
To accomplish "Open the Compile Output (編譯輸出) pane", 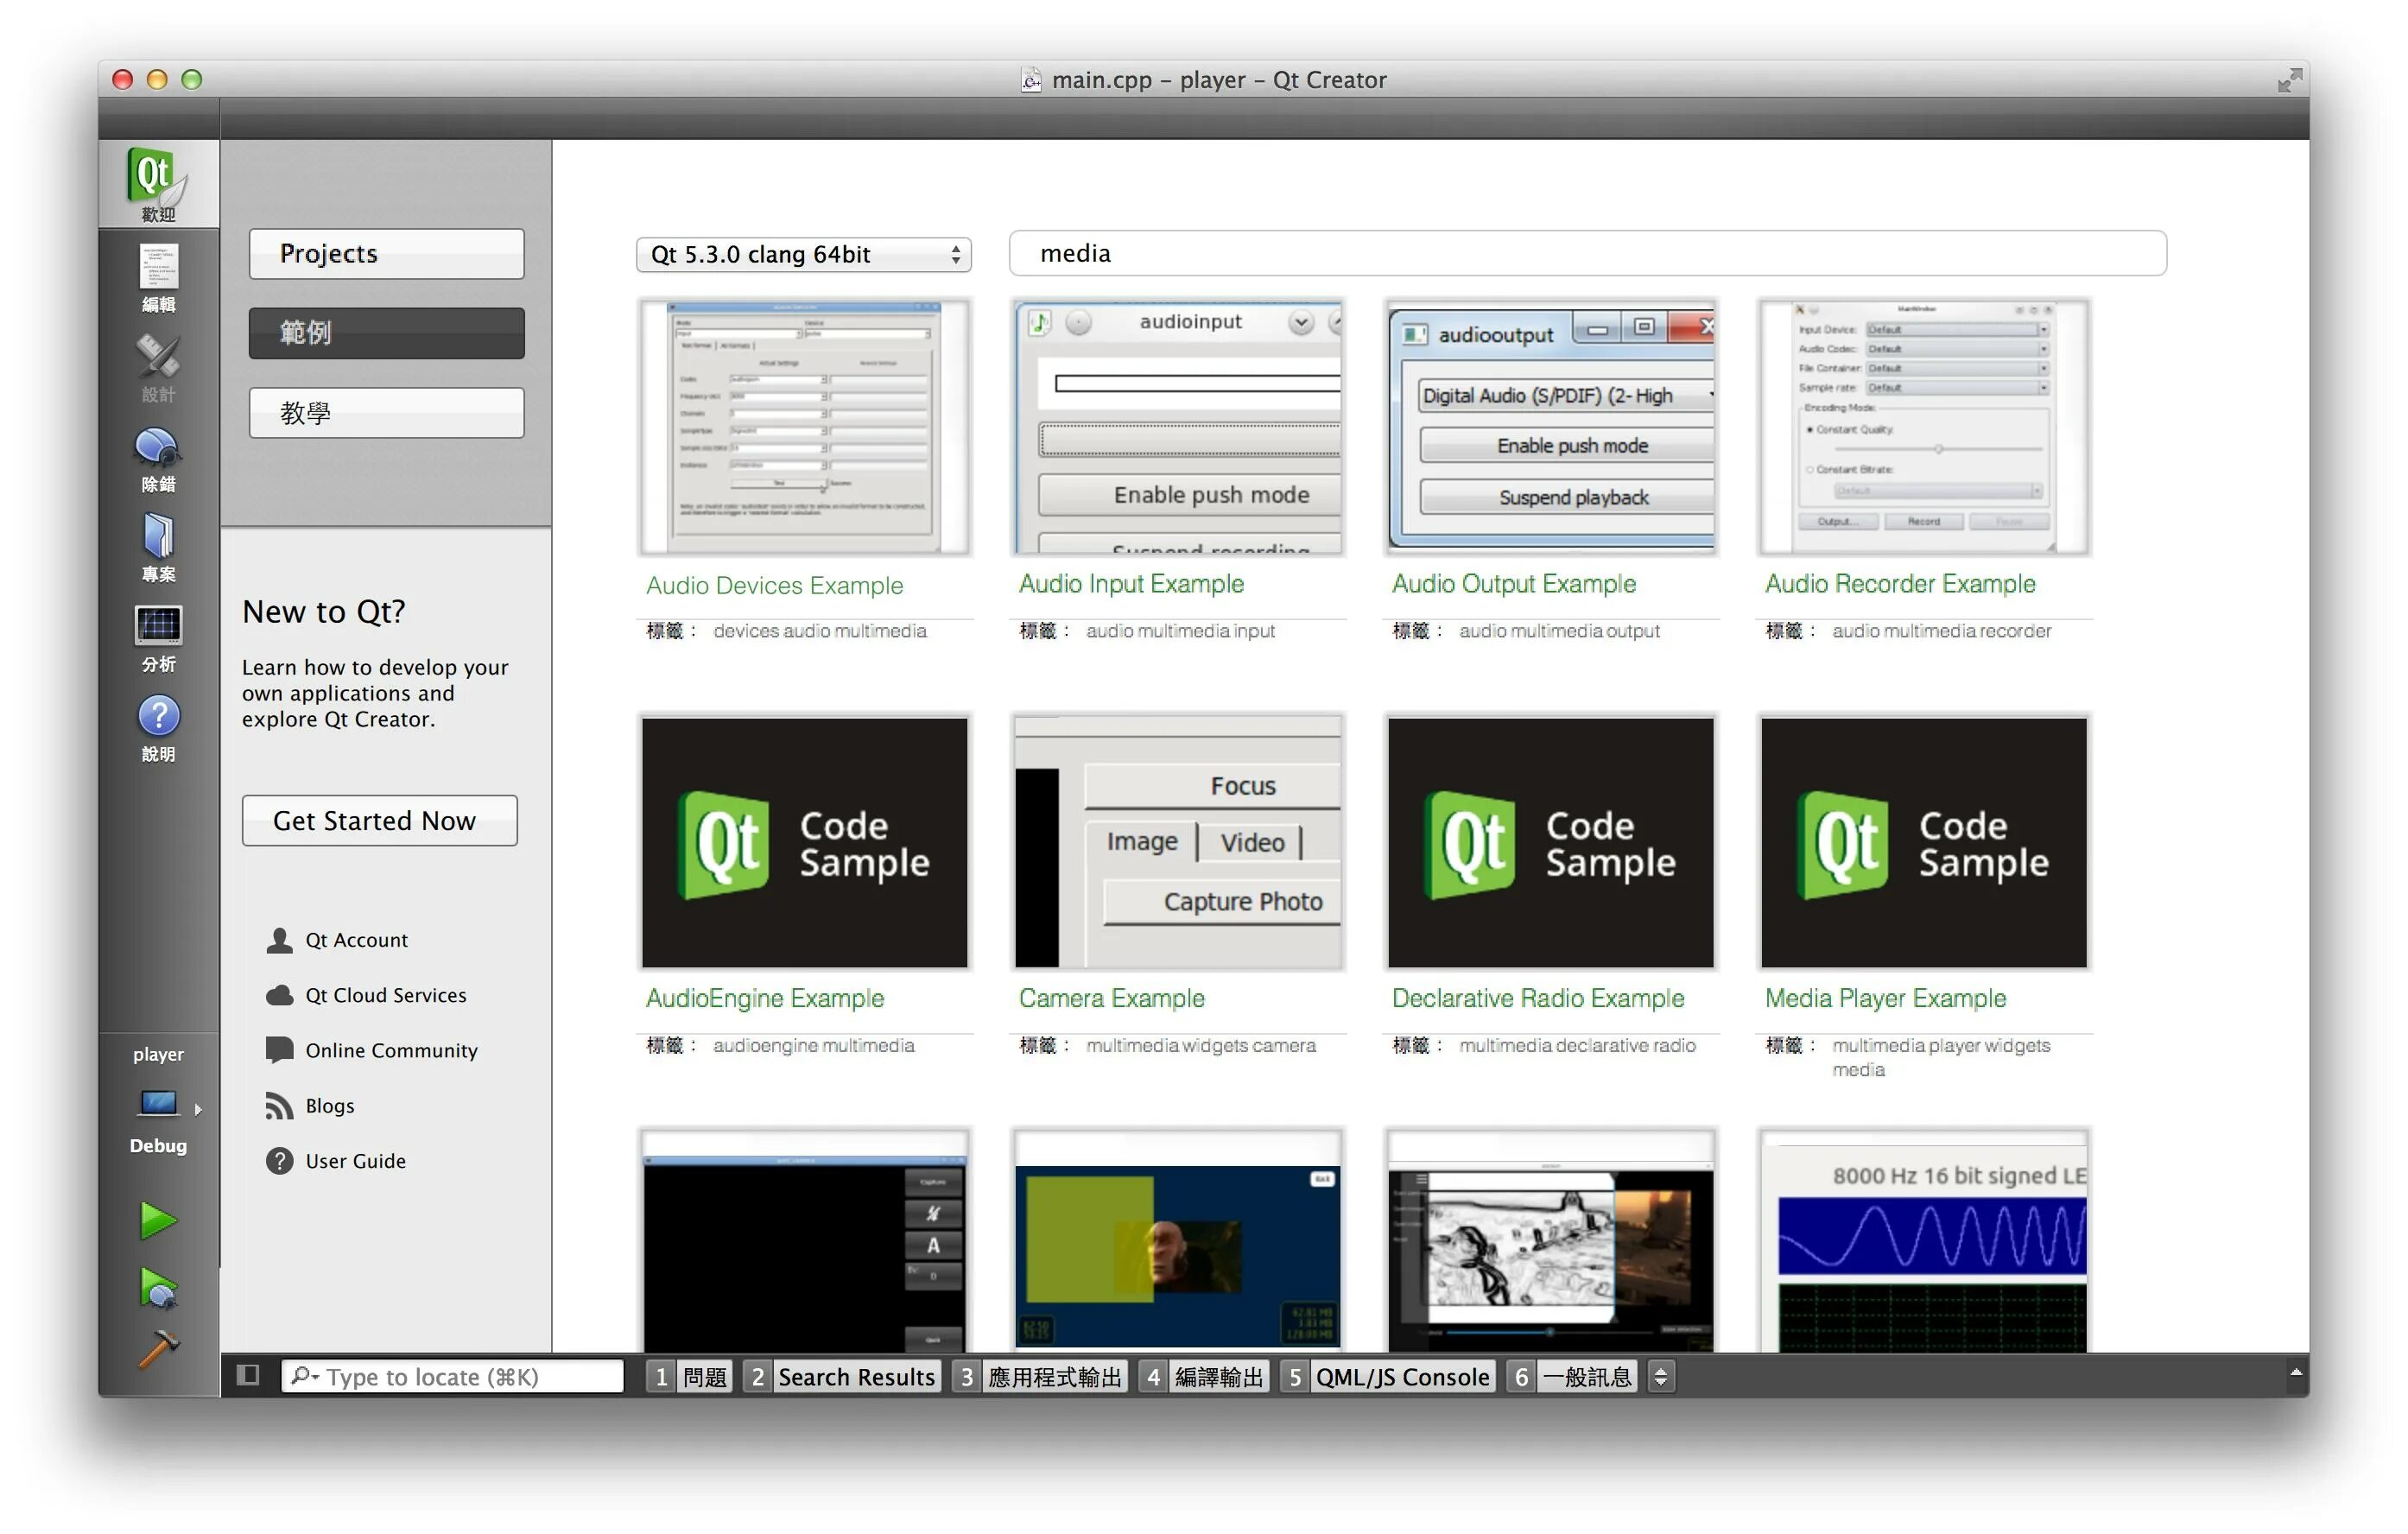I will coord(1204,1377).
